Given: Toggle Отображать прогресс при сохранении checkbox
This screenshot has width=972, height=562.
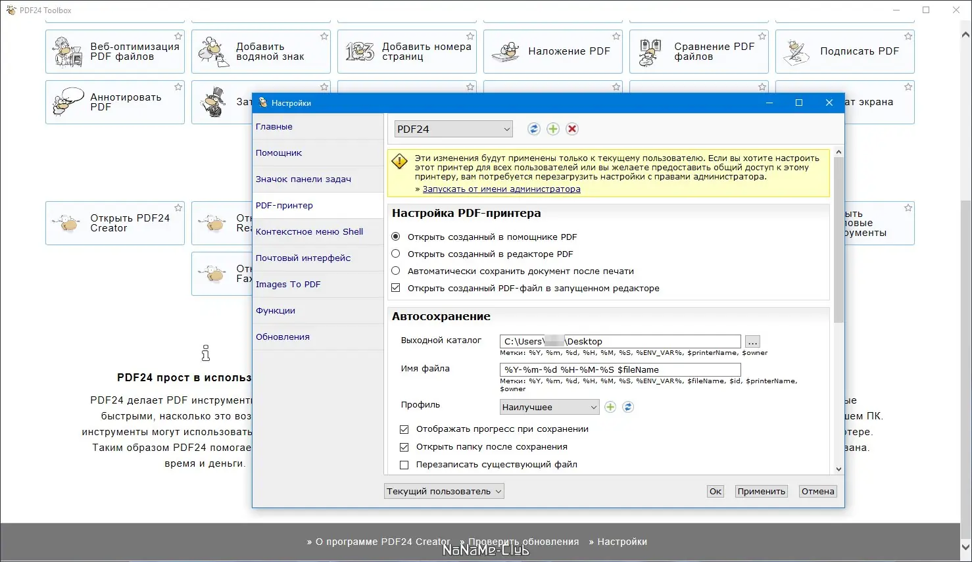Looking at the screenshot, I should click(404, 429).
